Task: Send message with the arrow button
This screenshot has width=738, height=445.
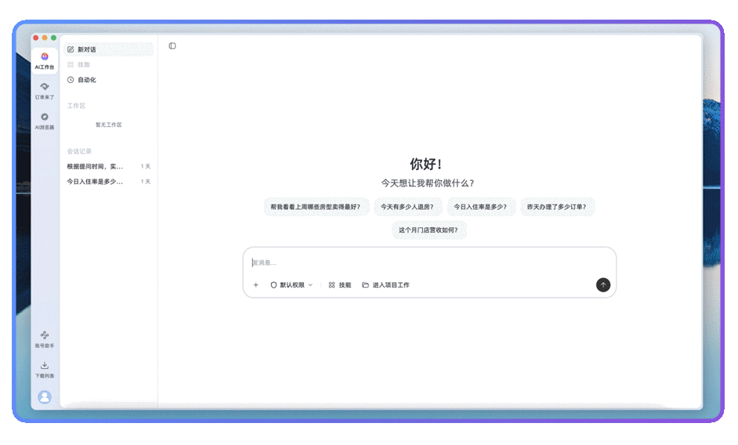Action: (603, 285)
